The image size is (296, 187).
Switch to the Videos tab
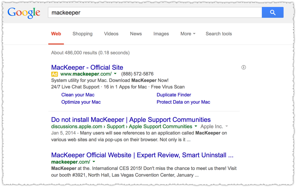click(x=111, y=34)
